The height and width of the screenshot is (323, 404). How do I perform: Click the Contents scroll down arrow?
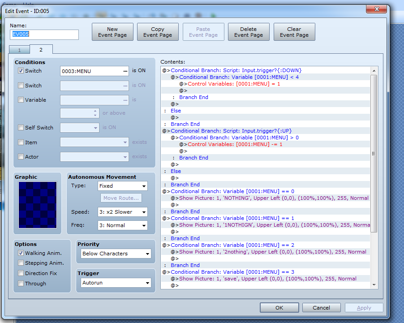click(374, 285)
